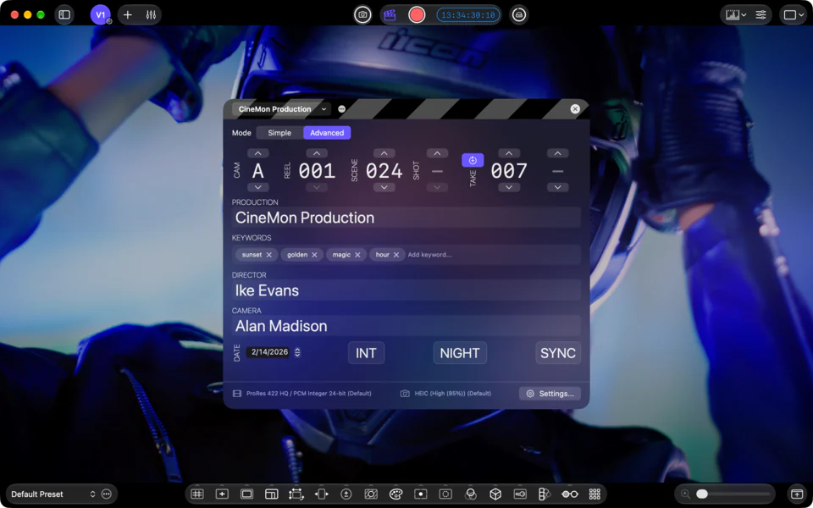The image size is (813, 508).
Task: Toggle the clapperboard slate icon in top bar
Action: point(390,14)
